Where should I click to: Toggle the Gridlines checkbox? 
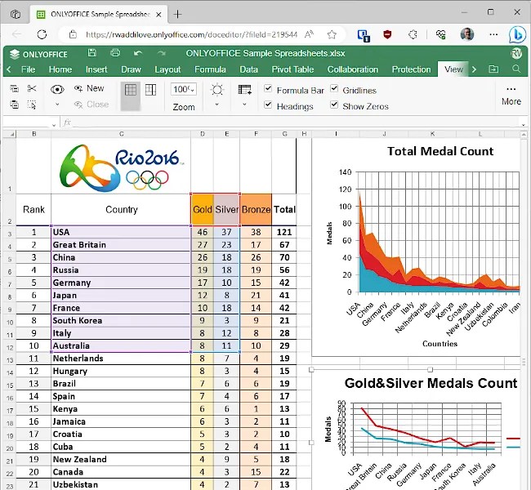point(334,88)
